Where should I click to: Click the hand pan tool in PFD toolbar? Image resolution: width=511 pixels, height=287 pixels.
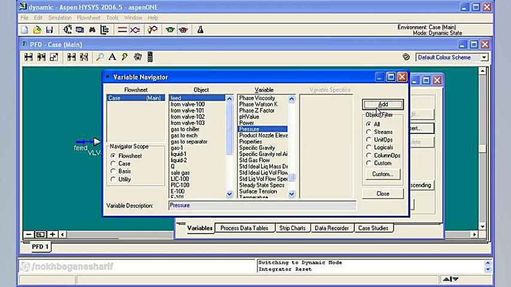click(x=138, y=57)
